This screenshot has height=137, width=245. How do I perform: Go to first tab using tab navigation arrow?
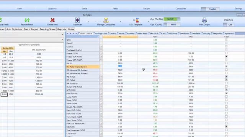click(68, 33)
